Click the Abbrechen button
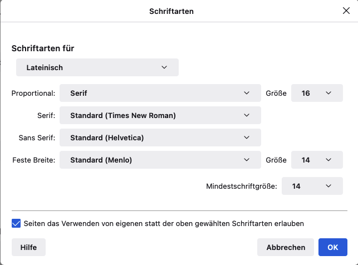Screen dimensions: 358x265 click(x=286, y=247)
